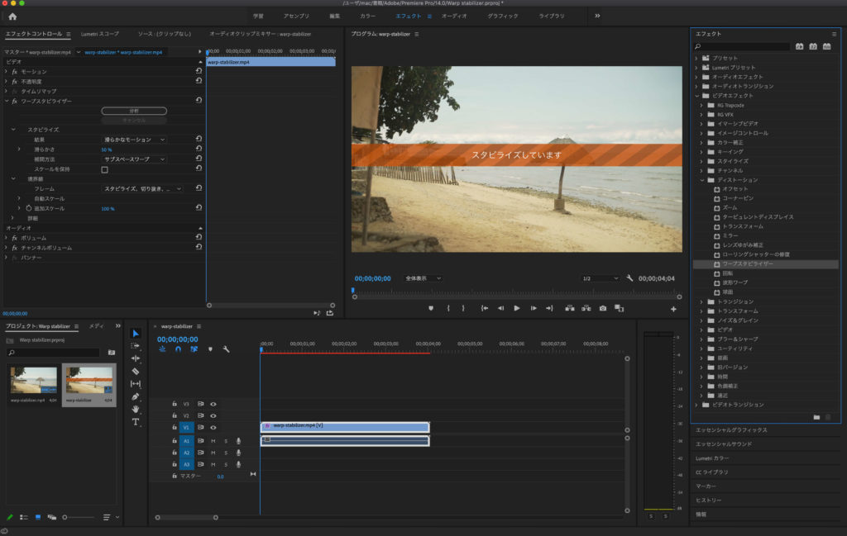Image resolution: width=847 pixels, height=536 pixels.
Task: Click the Effects panel search field
Action: pyautogui.click(x=741, y=46)
